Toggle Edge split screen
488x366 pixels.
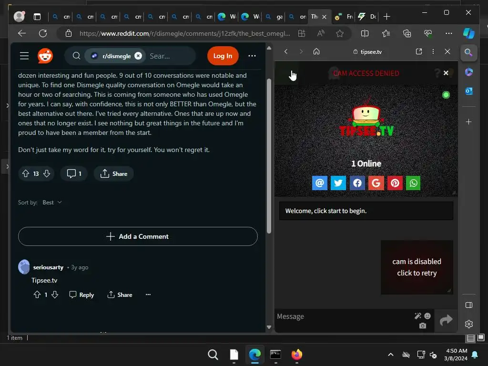tap(365, 33)
